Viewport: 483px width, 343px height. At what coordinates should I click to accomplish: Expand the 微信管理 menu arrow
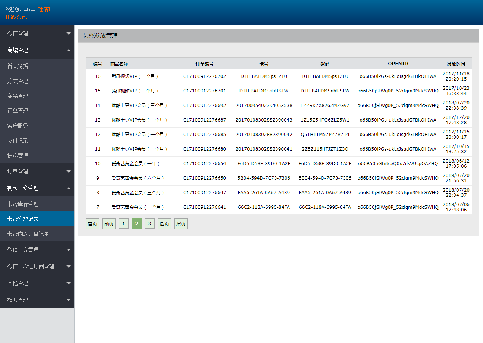[69, 34]
